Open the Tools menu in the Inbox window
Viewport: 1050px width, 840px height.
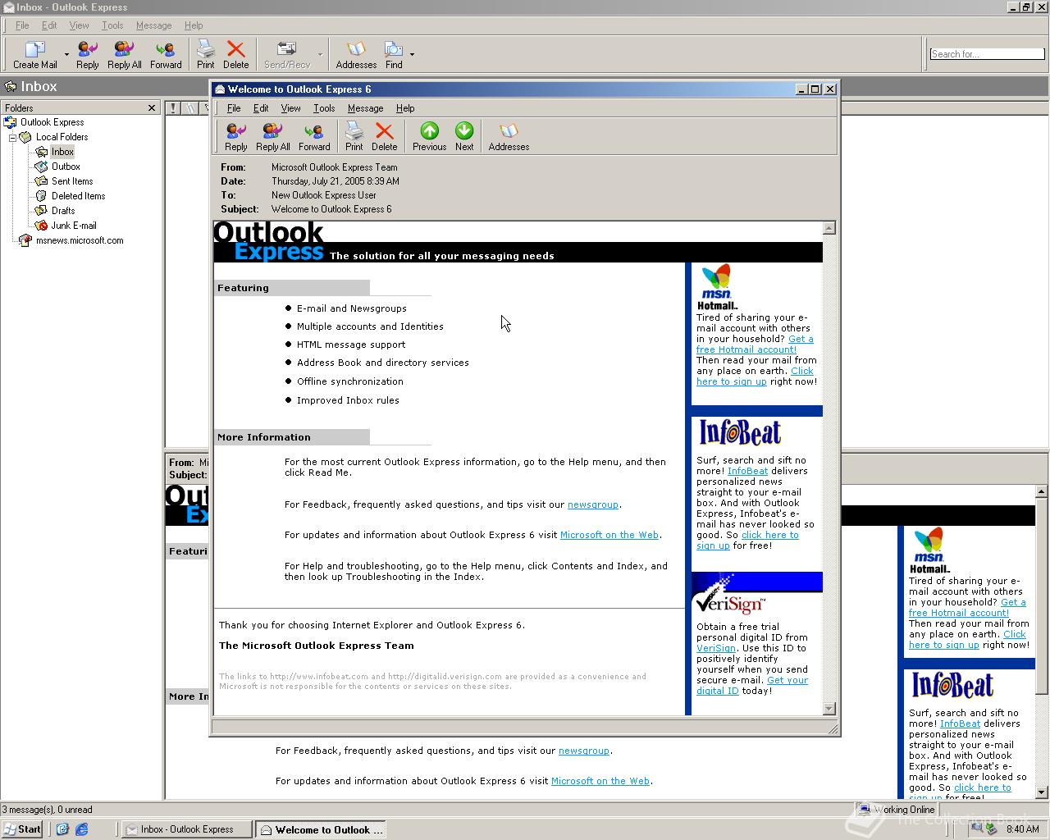112,25
